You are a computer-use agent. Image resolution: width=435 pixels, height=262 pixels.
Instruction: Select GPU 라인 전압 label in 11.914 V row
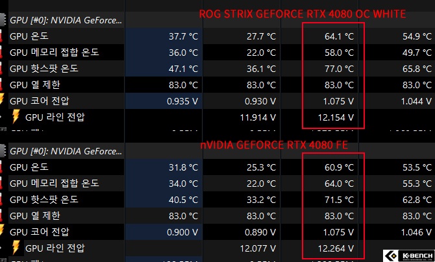pyautogui.click(x=55, y=117)
